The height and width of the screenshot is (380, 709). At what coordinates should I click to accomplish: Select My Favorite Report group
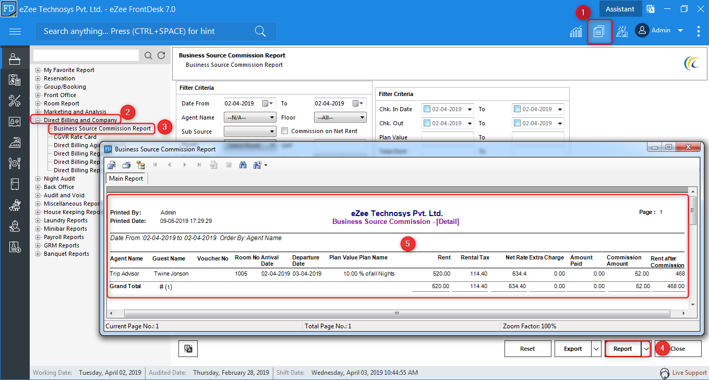69,70
